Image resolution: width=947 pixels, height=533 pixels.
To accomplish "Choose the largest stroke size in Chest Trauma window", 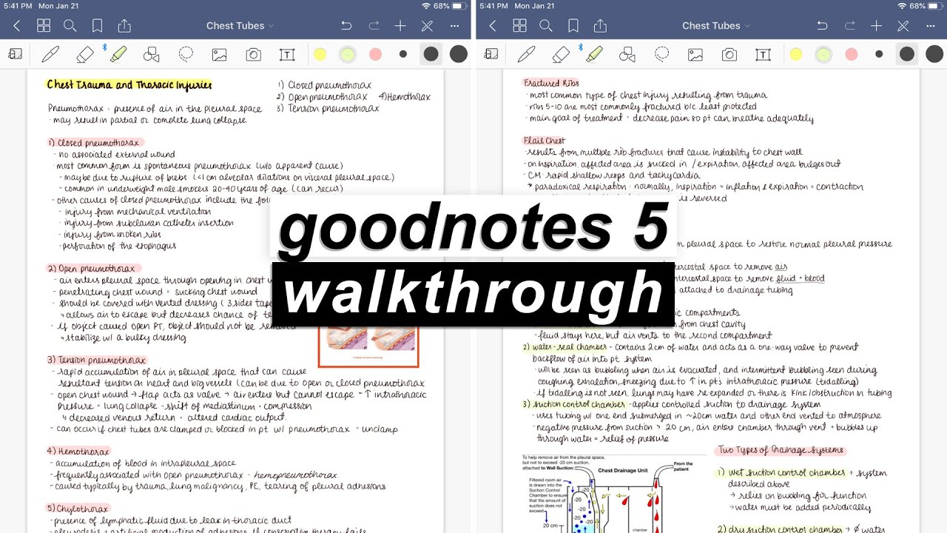I will [459, 54].
